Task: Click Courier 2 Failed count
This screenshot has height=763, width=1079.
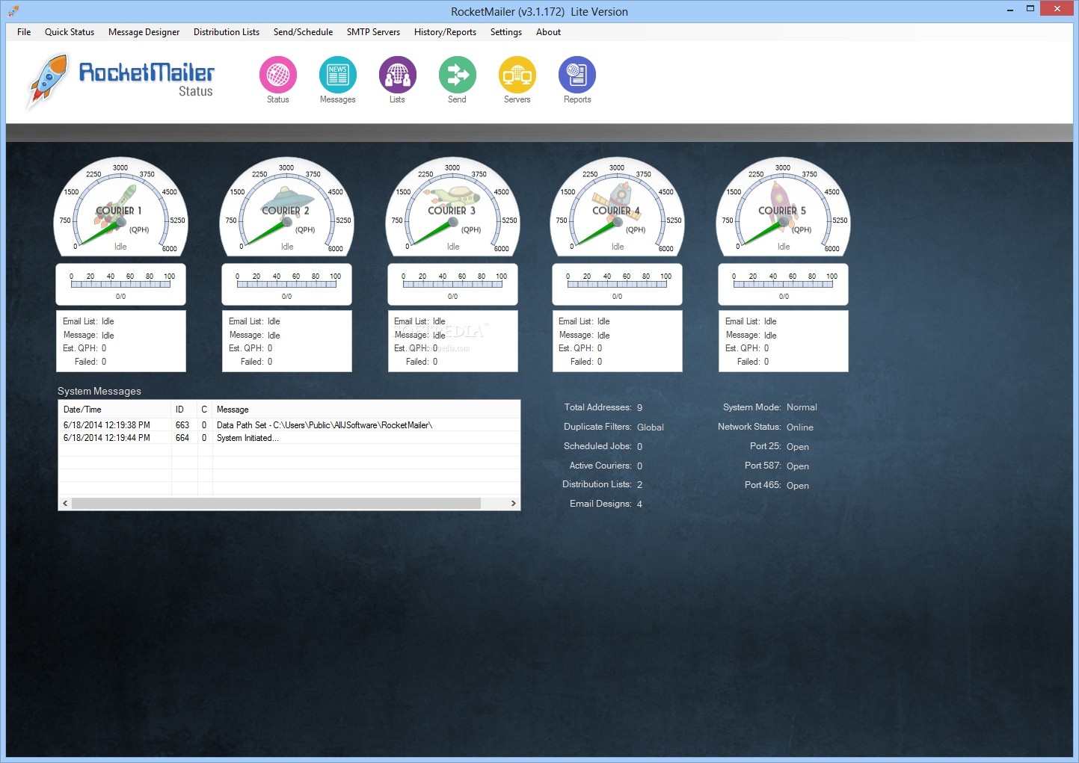Action: pyautogui.click(x=270, y=362)
